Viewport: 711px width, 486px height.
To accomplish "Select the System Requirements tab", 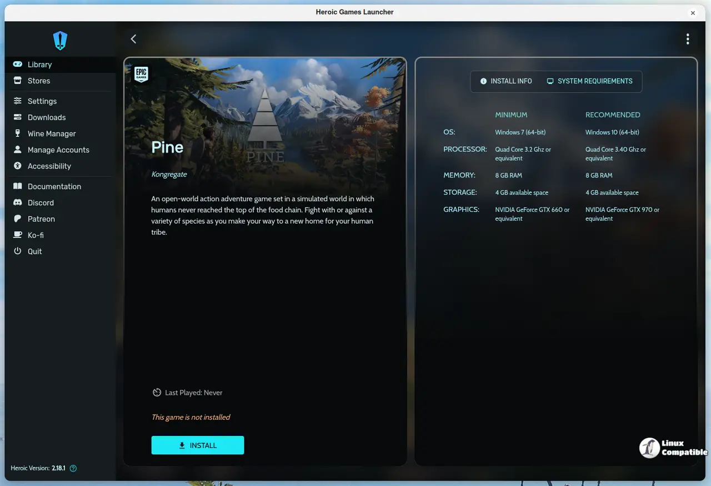I will [x=589, y=81].
